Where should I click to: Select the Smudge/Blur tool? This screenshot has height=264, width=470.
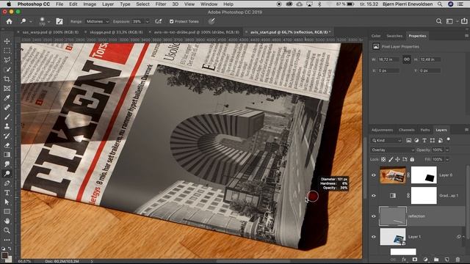(x=7, y=164)
